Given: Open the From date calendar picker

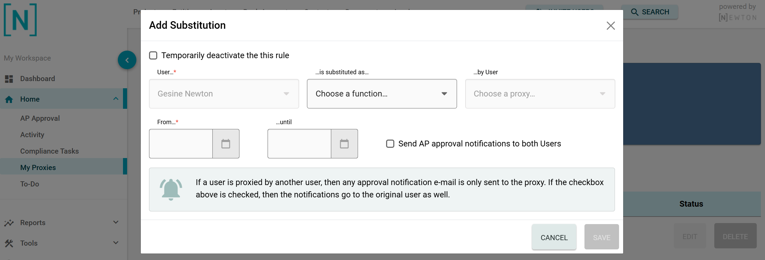Looking at the screenshot, I should tap(226, 144).
